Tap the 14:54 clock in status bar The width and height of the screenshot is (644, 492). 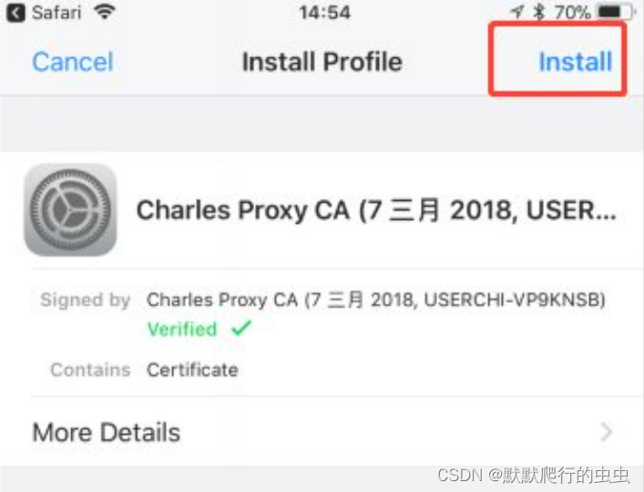(x=324, y=13)
